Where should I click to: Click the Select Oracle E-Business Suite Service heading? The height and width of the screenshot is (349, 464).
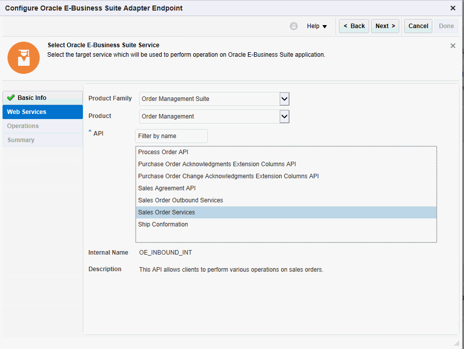click(x=103, y=45)
